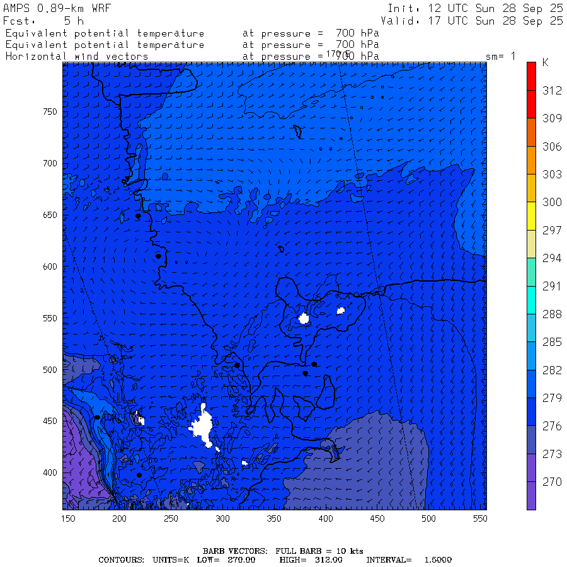This screenshot has height=567, width=567.
Task: Click the 650 y-axis tick label
Action: (50, 215)
